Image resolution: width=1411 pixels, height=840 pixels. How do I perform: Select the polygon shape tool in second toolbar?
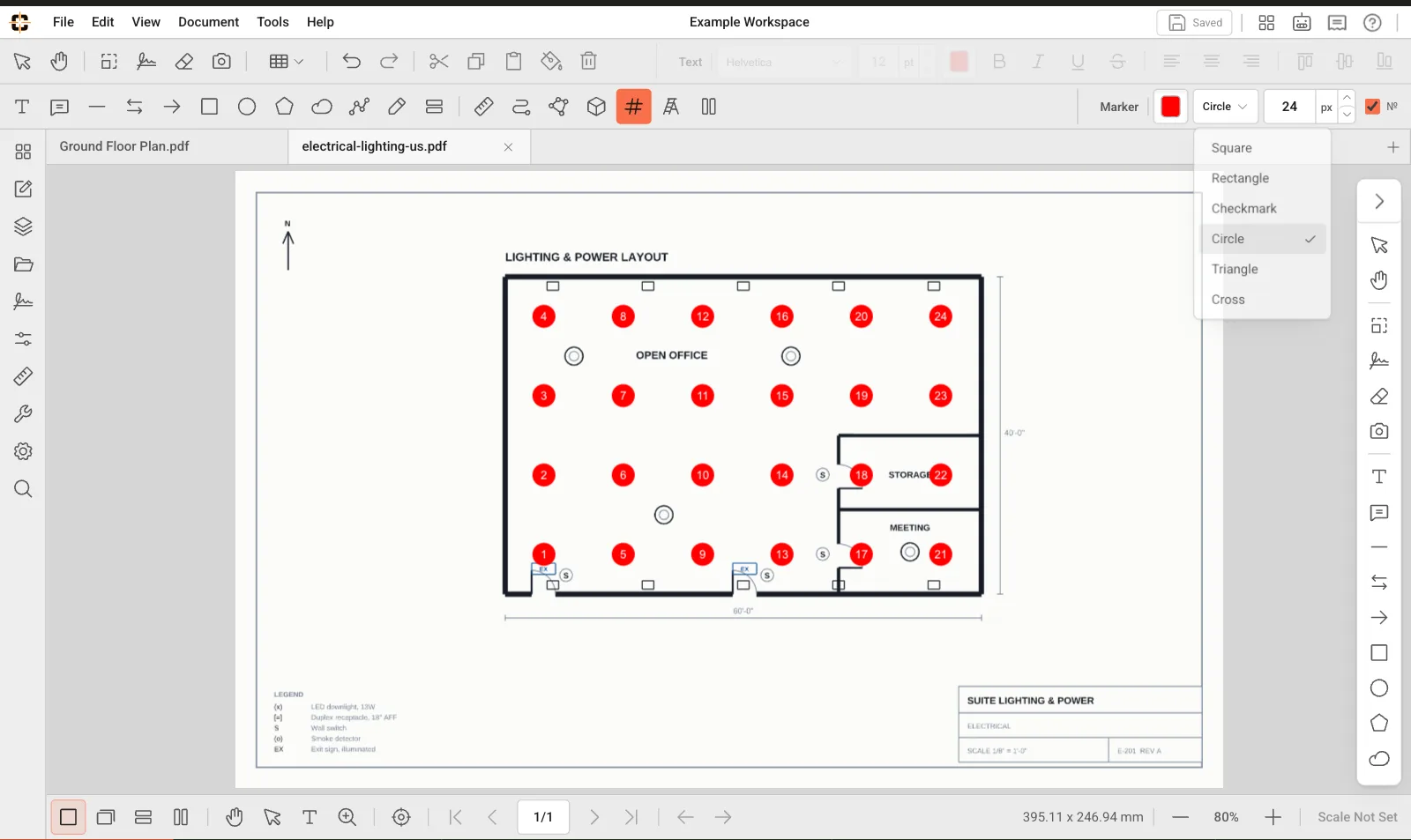(284, 107)
